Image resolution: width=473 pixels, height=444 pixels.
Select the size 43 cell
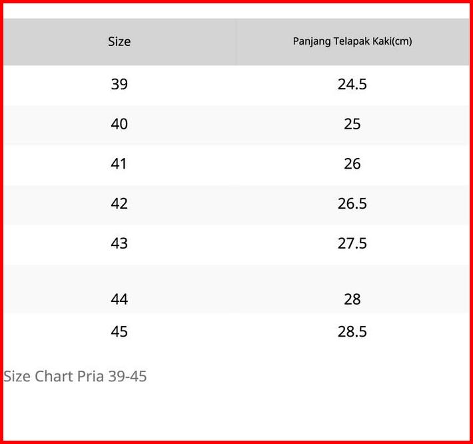(119, 243)
